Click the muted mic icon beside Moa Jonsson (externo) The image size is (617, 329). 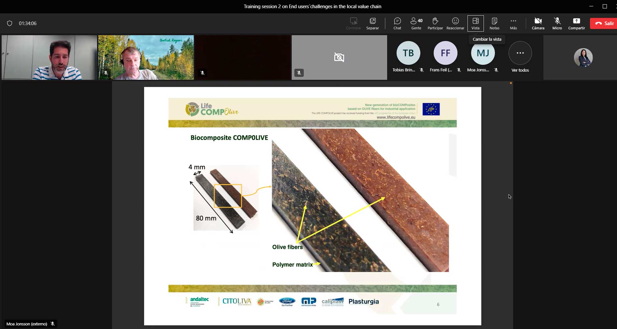click(52, 324)
